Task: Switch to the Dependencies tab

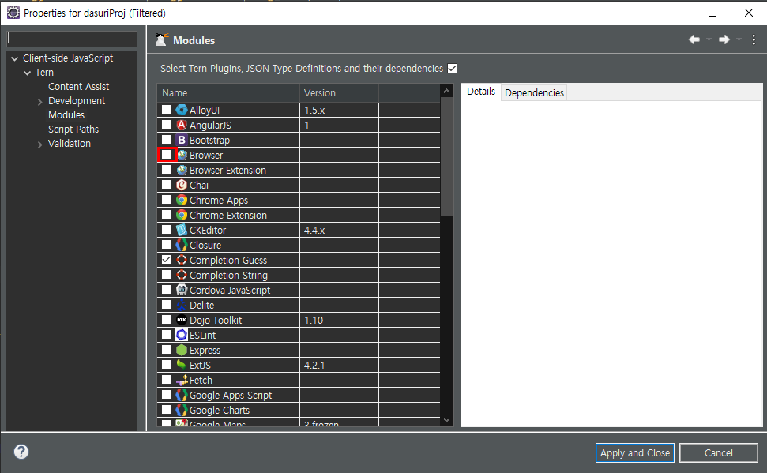Action: click(x=534, y=93)
